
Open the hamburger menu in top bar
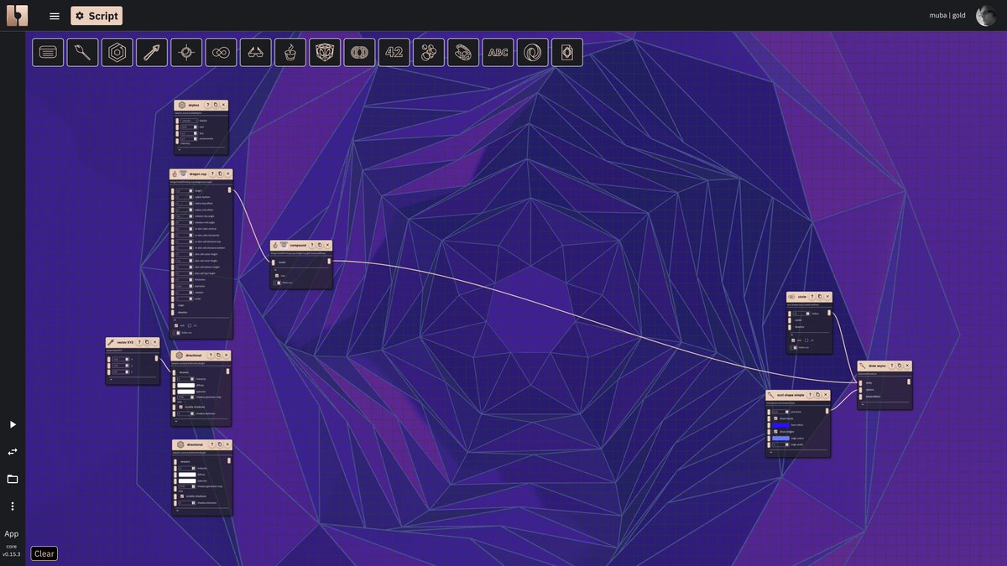point(55,16)
